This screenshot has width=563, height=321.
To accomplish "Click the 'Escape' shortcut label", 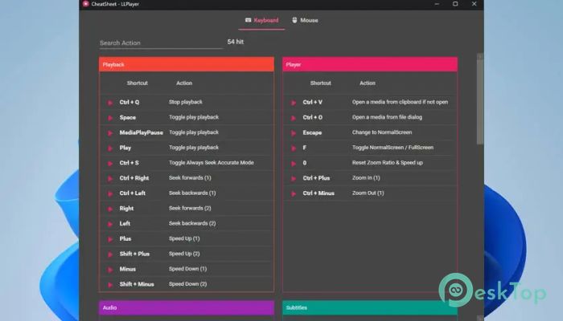I will [312, 132].
